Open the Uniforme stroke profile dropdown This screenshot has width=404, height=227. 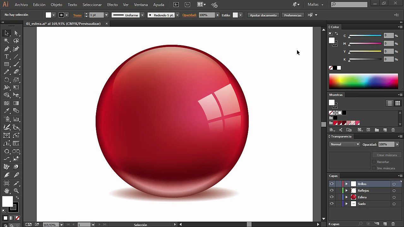[x=142, y=15]
